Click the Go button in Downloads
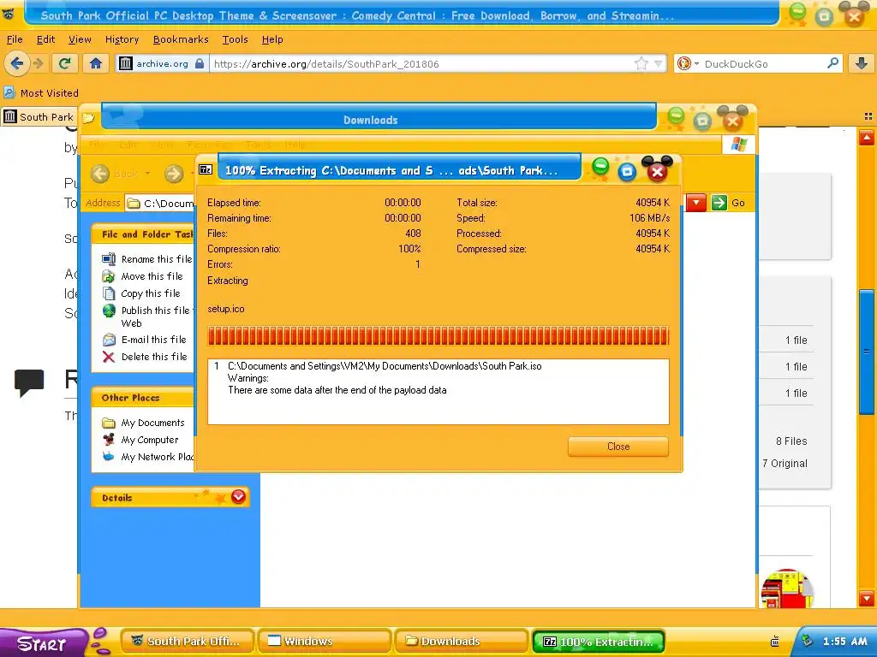This screenshot has height=657, width=877. (x=729, y=203)
